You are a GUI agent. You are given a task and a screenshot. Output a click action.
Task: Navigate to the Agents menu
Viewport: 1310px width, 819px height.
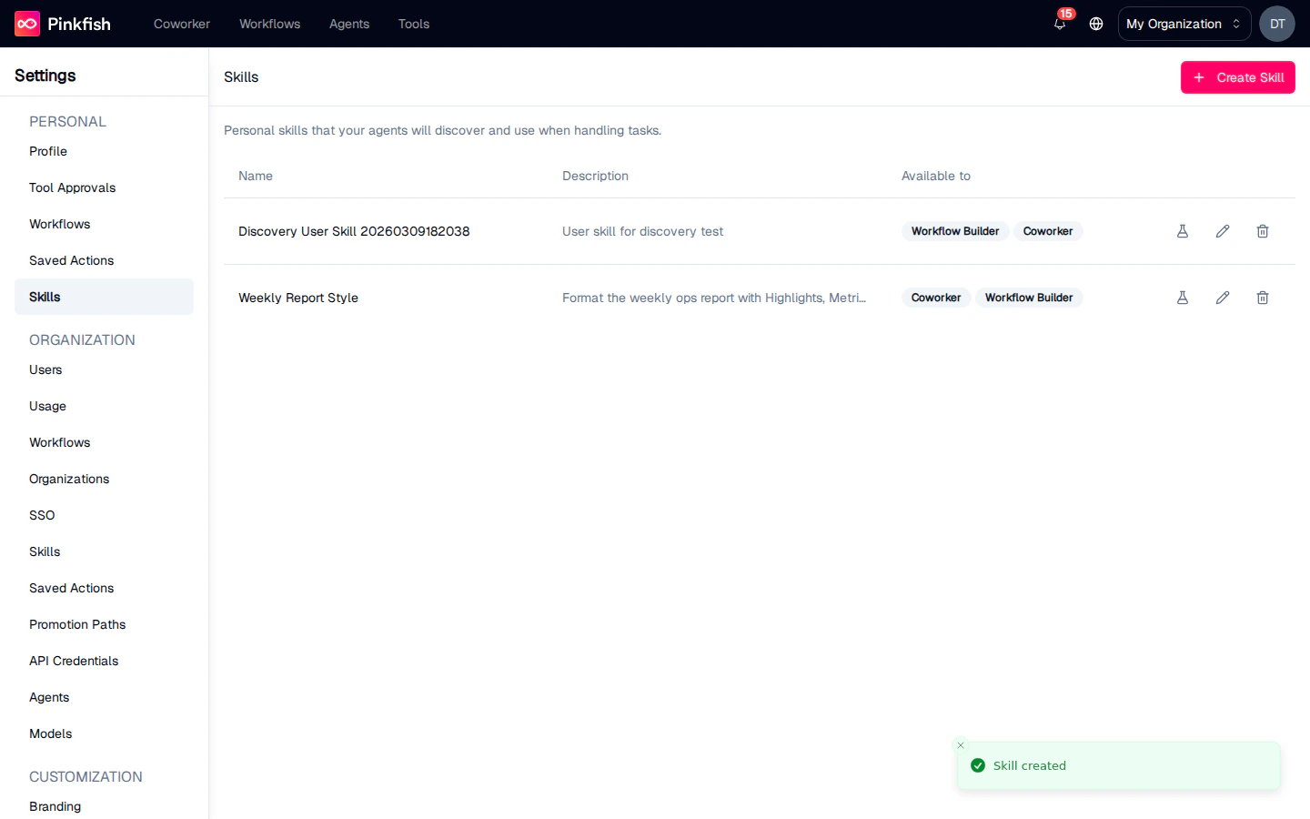coord(349,24)
